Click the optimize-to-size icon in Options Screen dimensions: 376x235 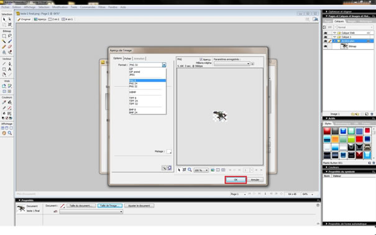[x=169, y=168]
